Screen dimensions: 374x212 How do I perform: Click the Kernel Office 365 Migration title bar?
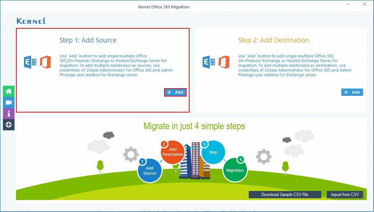coord(164,7)
